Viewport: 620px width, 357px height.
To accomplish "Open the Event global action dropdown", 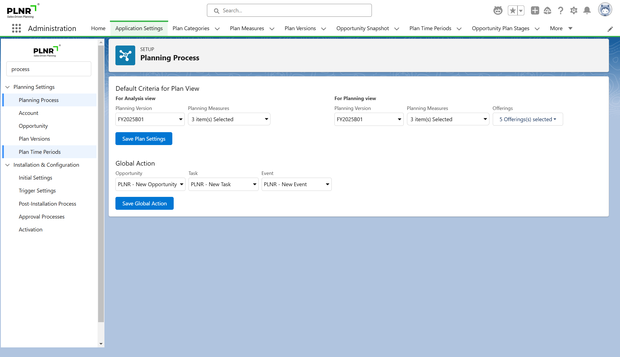I will 296,184.
